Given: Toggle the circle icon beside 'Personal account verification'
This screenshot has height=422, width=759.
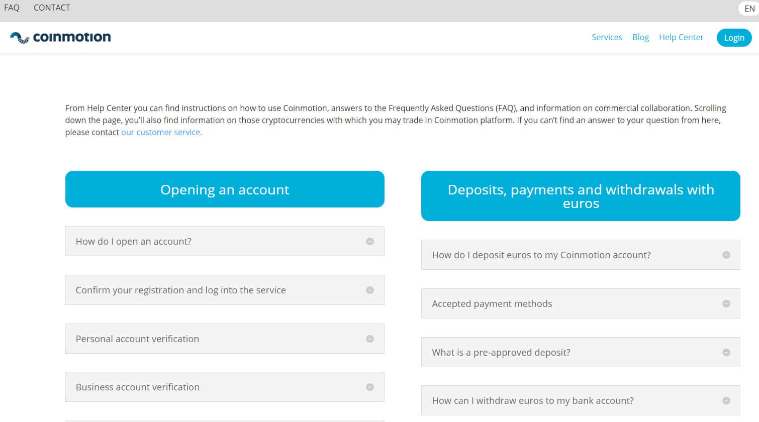Looking at the screenshot, I should [370, 339].
